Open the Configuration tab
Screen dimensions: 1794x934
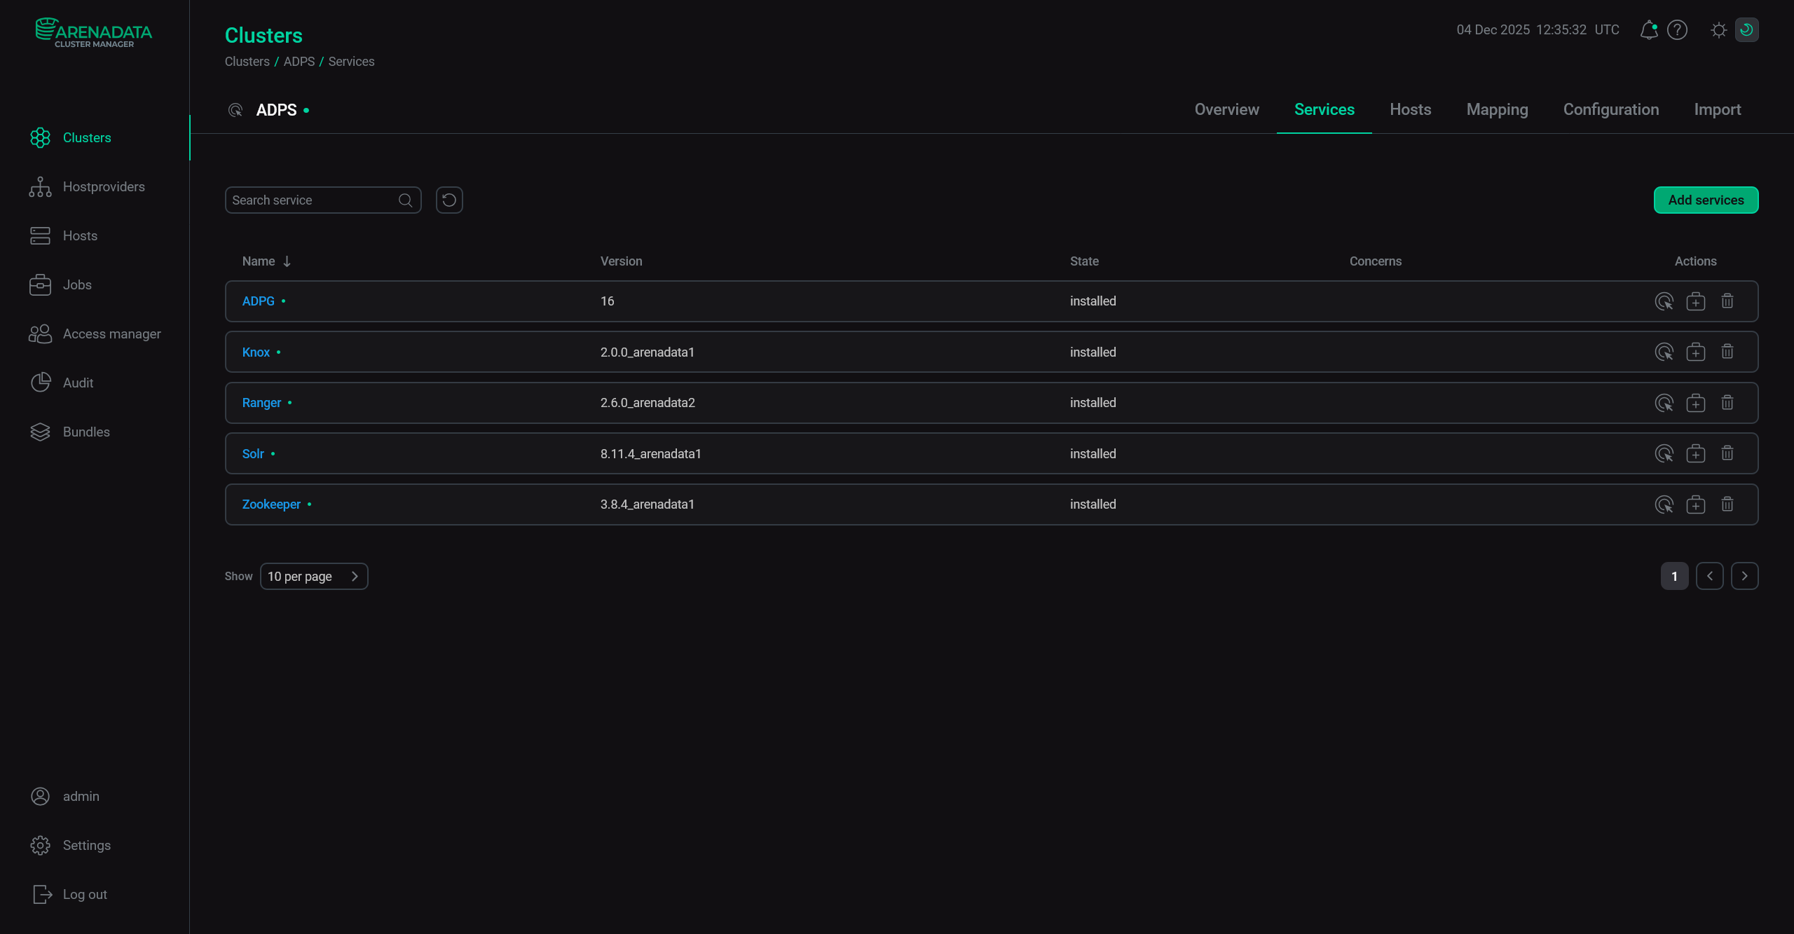coord(1610,109)
